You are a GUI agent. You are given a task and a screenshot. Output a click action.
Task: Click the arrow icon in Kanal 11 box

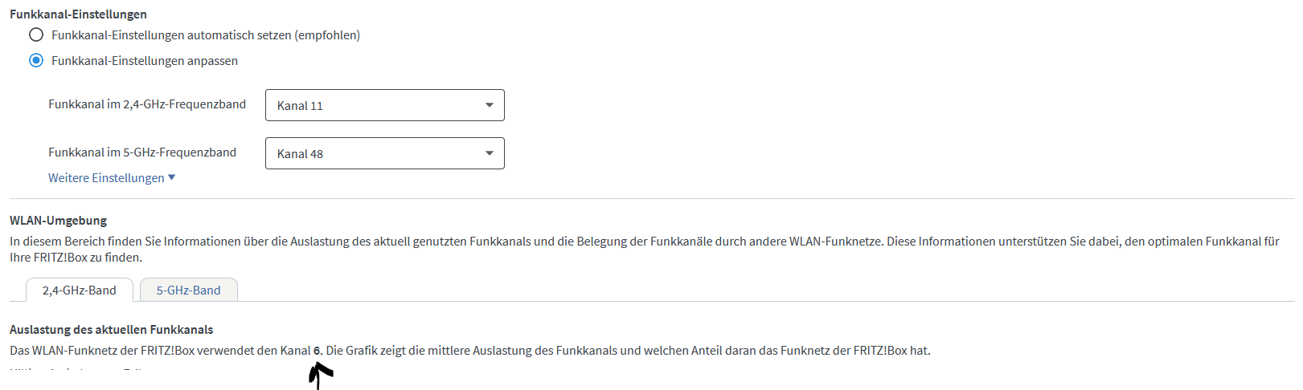pos(490,105)
